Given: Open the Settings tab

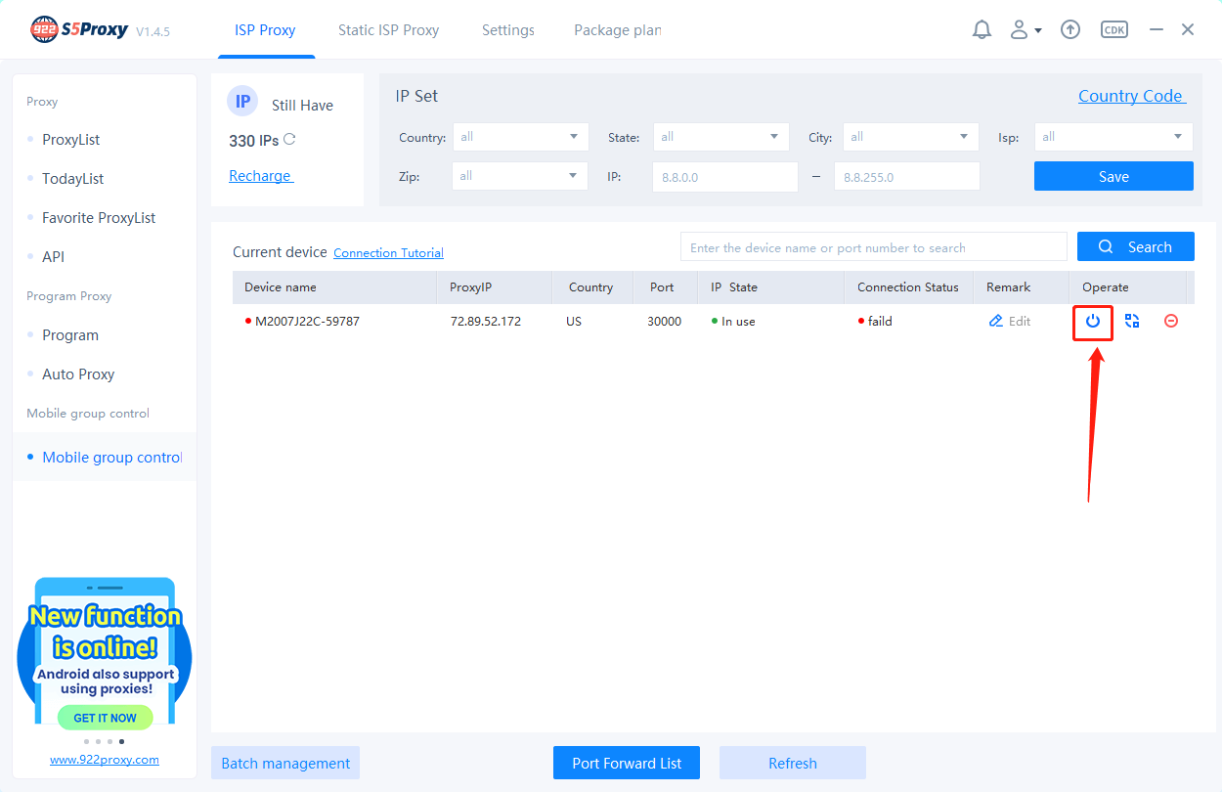Looking at the screenshot, I should point(508,30).
